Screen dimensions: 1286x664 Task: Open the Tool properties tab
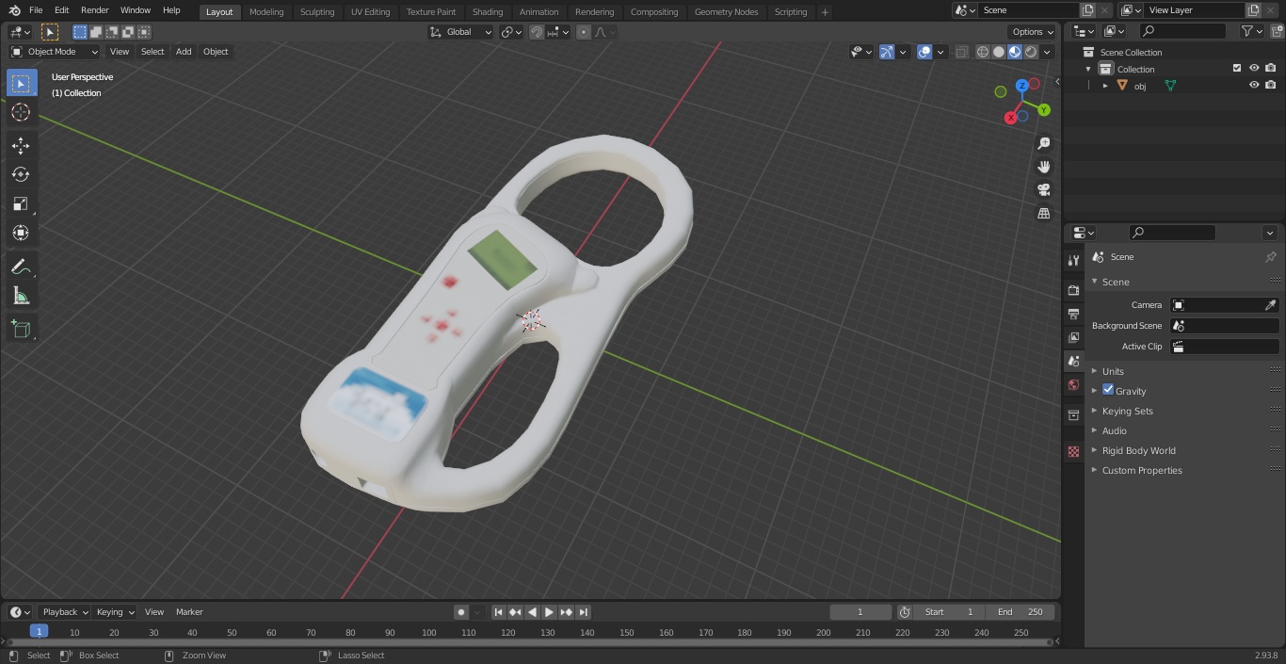[1073, 260]
